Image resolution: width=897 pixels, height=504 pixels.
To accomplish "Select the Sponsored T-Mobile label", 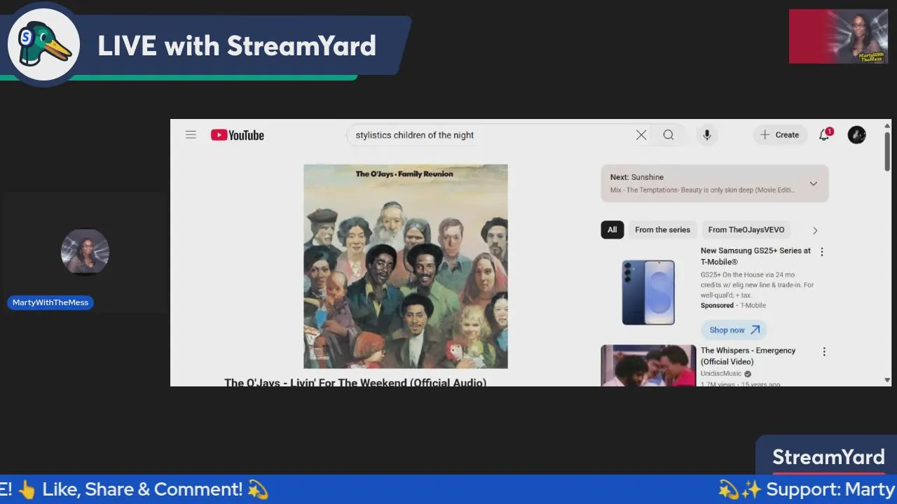I will [x=733, y=305].
